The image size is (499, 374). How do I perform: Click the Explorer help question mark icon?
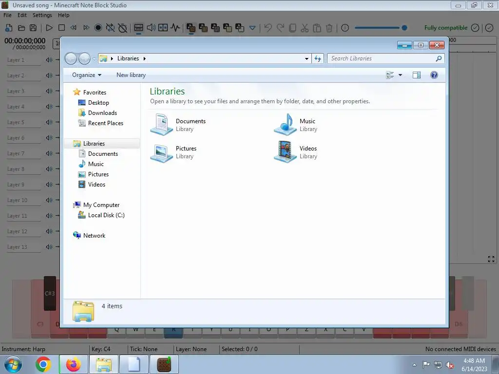pos(434,75)
